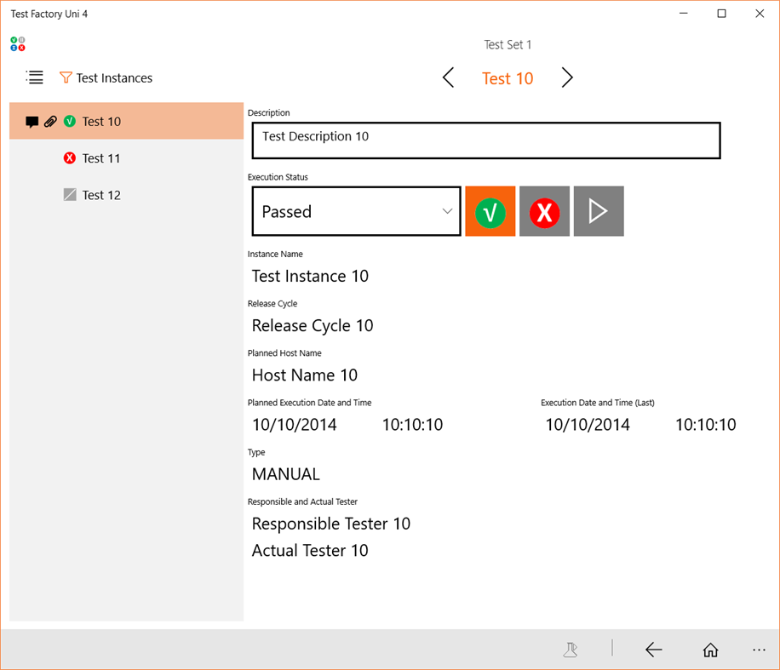Viewport: 780px width, 670px height.
Task: Select Test 12 from the instance list
Action: (x=103, y=194)
